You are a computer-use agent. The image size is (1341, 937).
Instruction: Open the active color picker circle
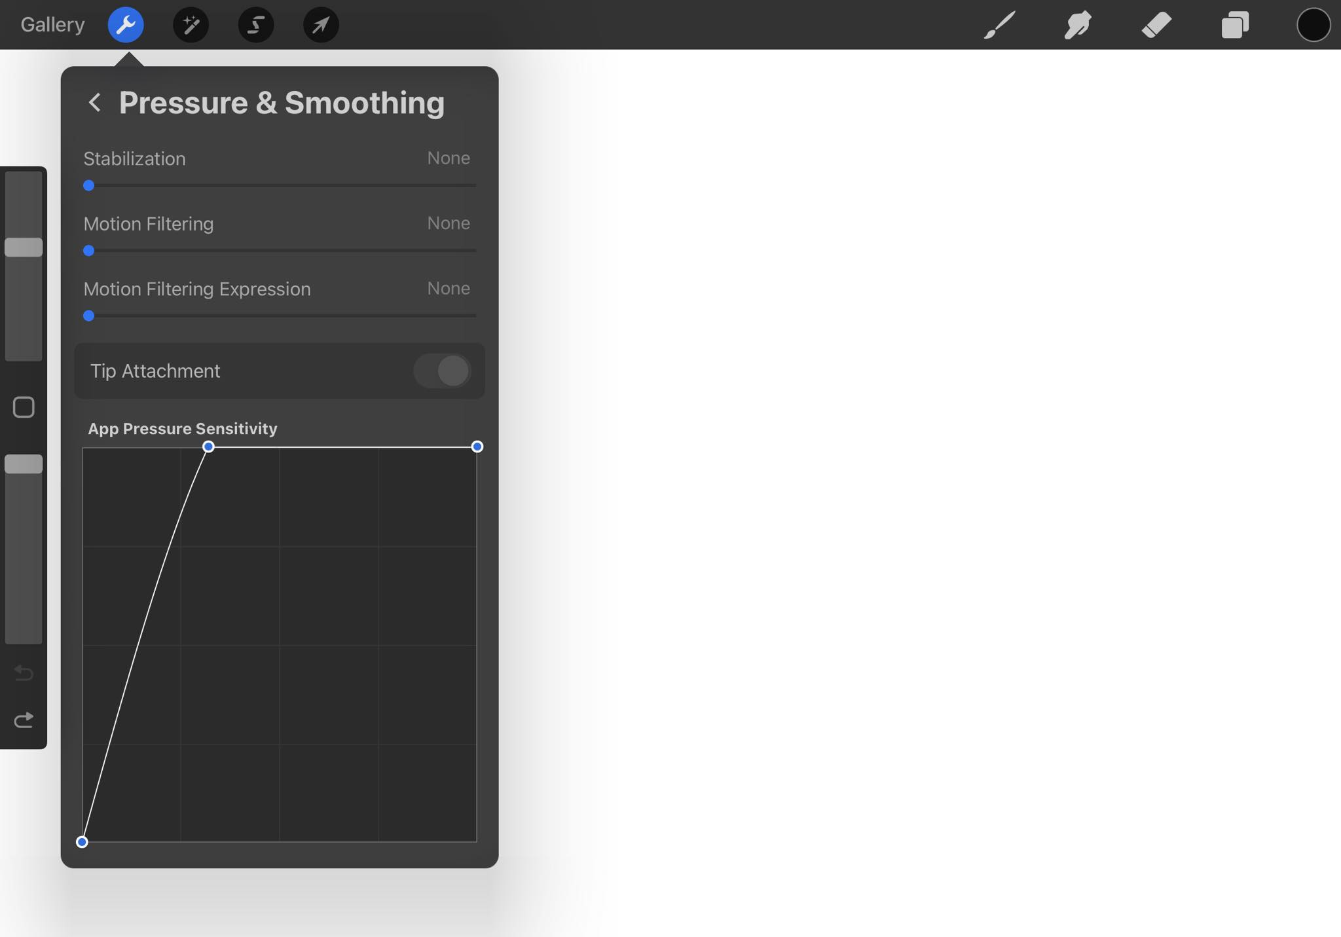click(x=1312, y=24)
